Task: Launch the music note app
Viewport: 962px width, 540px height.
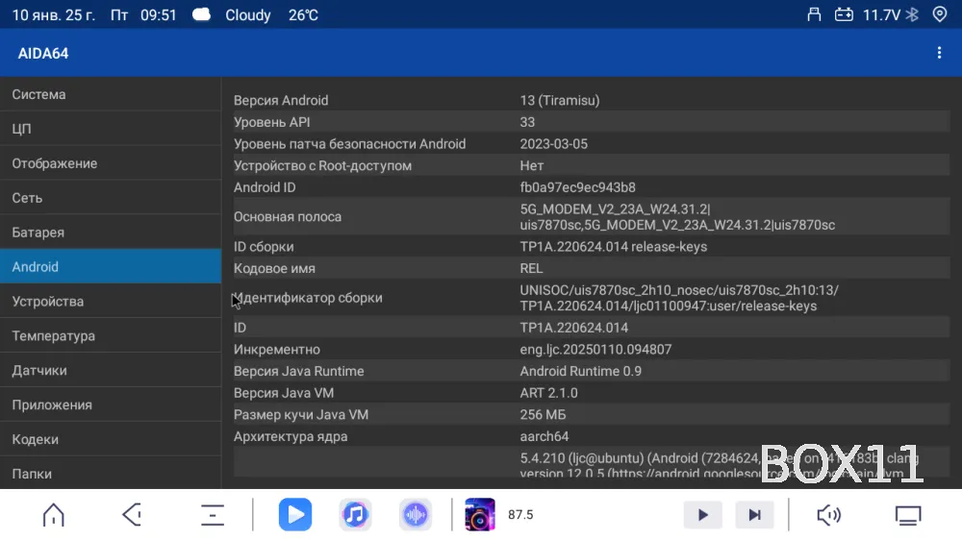Action: tap(355, 515)
